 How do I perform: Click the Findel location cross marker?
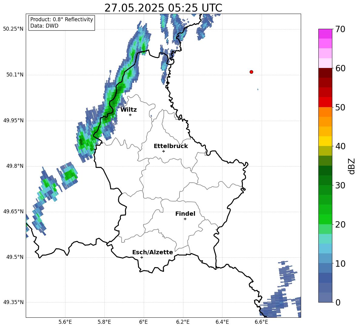[x=185, y=219]
